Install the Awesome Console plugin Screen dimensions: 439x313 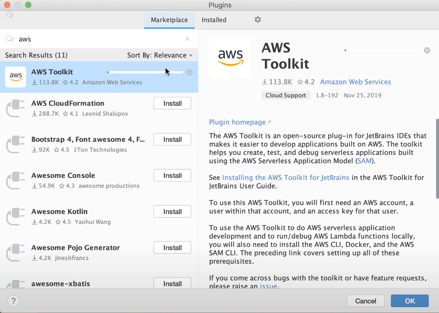coord(172,175)
